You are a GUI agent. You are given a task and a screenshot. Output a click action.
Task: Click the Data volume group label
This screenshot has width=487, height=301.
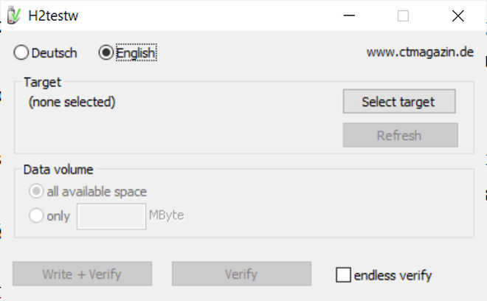[x=58, y=170]
